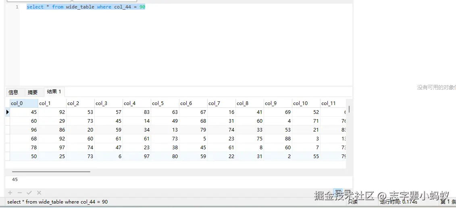Select the col_10 column header

click(306, 103)
